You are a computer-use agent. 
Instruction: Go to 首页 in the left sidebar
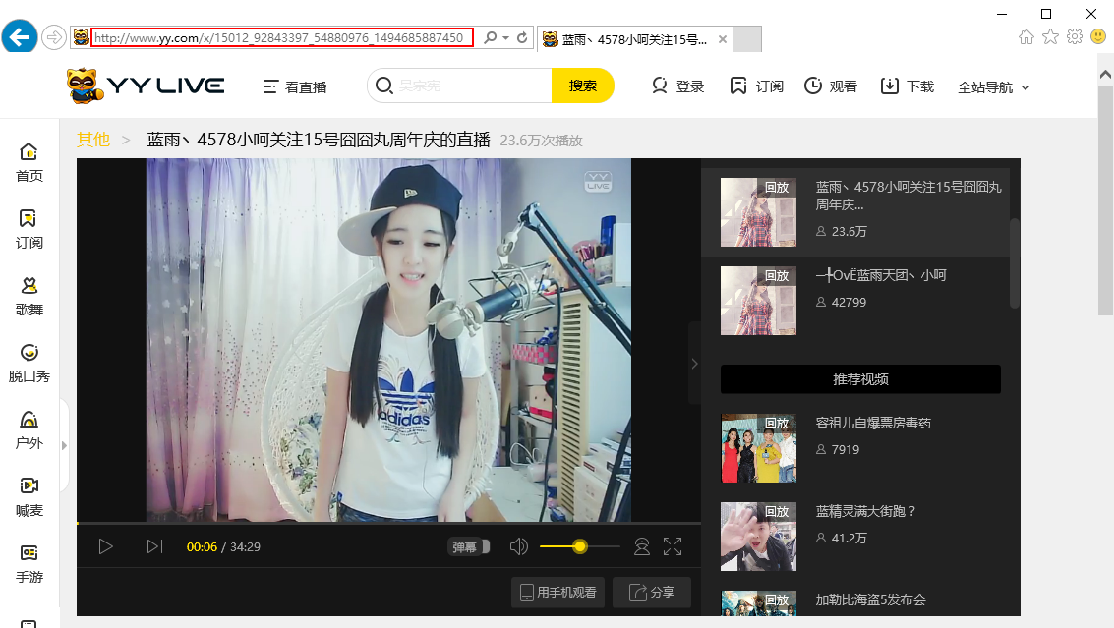pyautogui.click(x=29, y=163)
